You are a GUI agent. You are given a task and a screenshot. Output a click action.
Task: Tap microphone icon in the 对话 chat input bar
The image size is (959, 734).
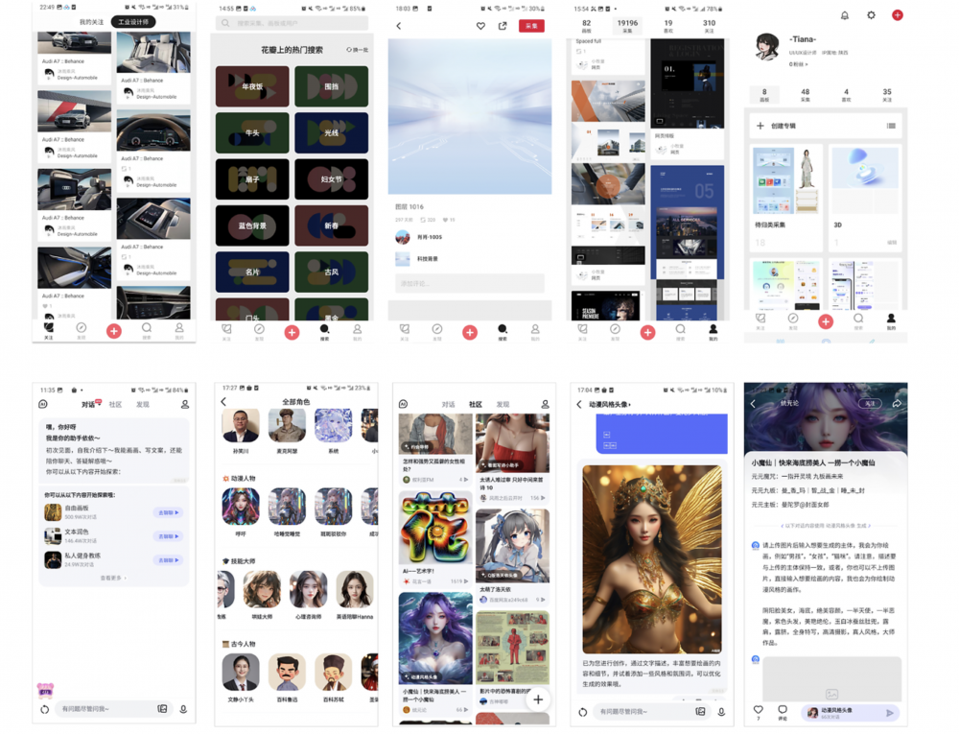click(x=183, y=709)
